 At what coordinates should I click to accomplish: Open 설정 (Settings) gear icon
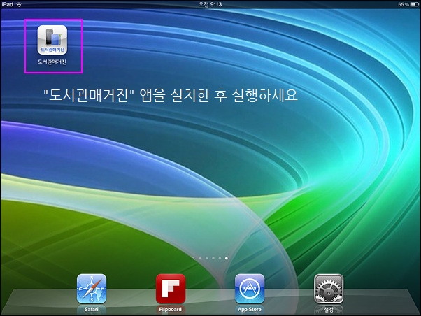(x=329, y=289)
